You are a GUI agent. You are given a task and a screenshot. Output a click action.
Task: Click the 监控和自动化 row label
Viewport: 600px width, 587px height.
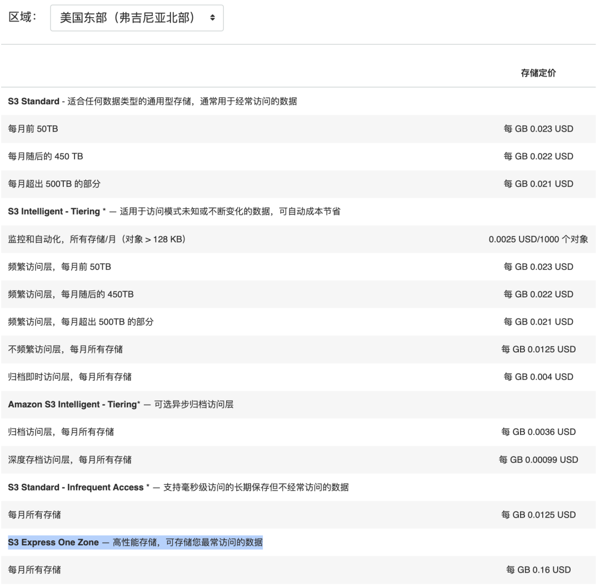coord(97,239)
